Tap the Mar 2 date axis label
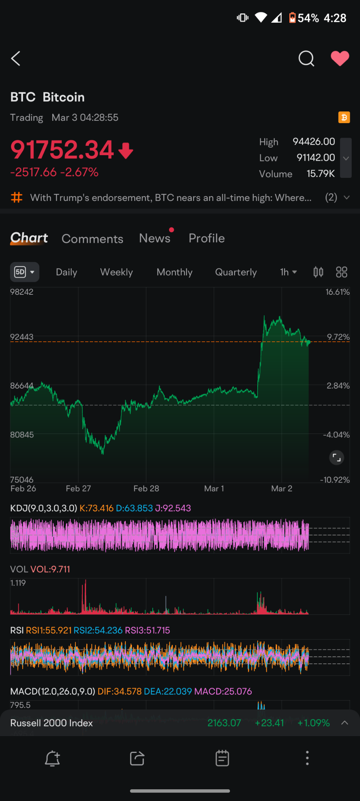The height and width of the screenshot is (801, 360). coord(282,488)
